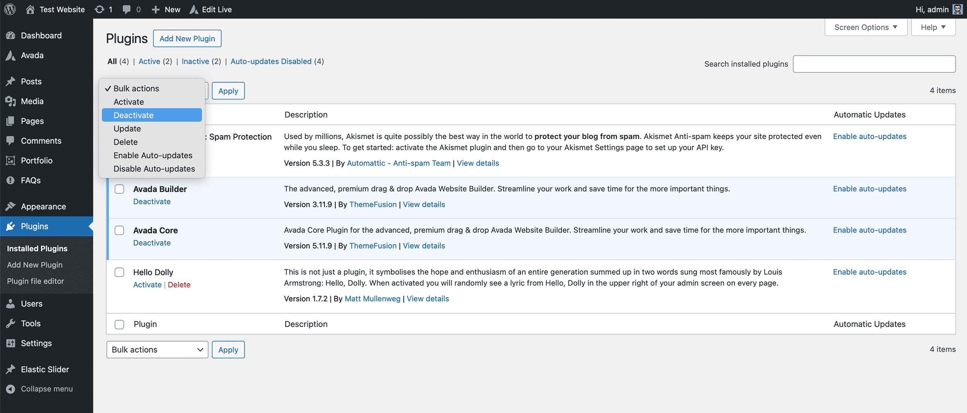
Task: Open the WordPress logo menu
Action: pyautogui.click(x=10, y=9)
